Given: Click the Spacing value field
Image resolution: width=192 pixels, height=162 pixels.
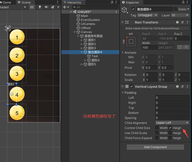Looking at the screenshot, I should click(x=172, y=118).
